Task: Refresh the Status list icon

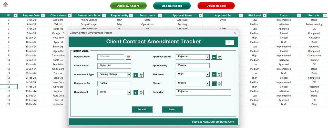Action: click(x=220, y=84)
